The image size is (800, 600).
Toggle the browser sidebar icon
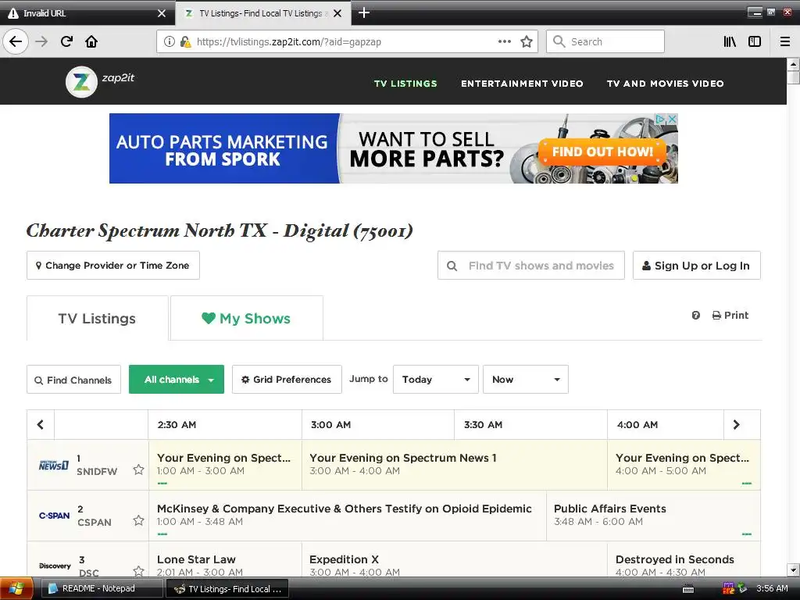click(x=754, y=41)
